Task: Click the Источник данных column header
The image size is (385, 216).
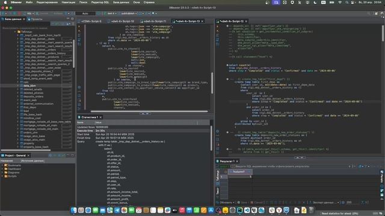Action: click(32, 161)
